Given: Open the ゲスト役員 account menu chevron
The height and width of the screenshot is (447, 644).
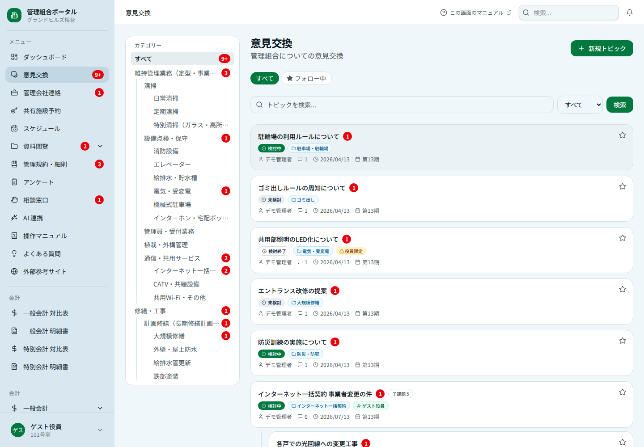Looking at the screenshot, I should (x=100, y=430).
